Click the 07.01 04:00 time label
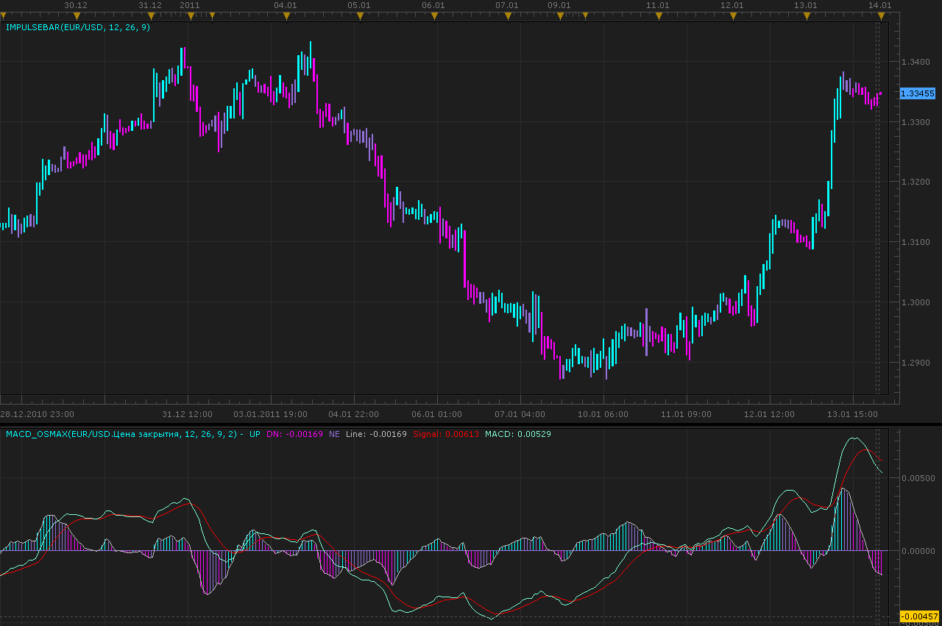Screen dimensions: 942x626 pyautogui.click(x=520, y=414)
